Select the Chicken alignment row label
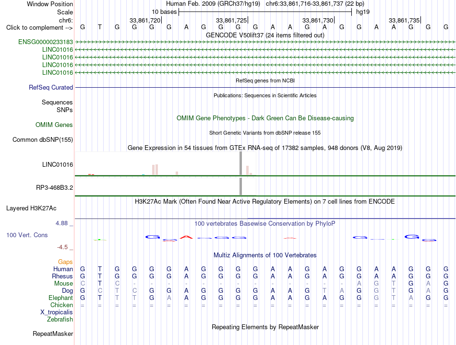Screen dimensions: 456x345 61,305
